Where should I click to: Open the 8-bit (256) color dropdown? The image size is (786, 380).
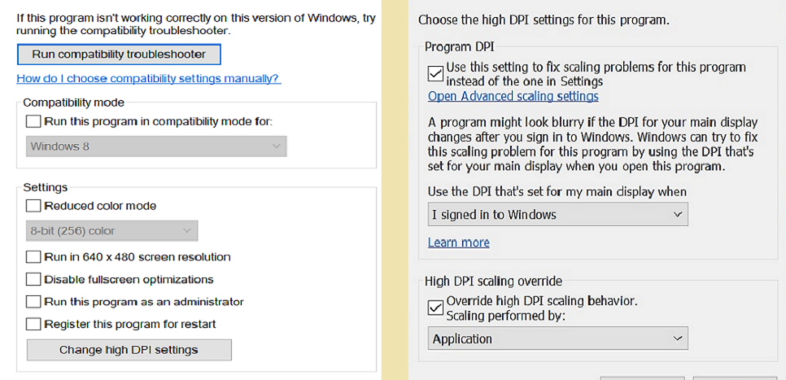point(111,231)
